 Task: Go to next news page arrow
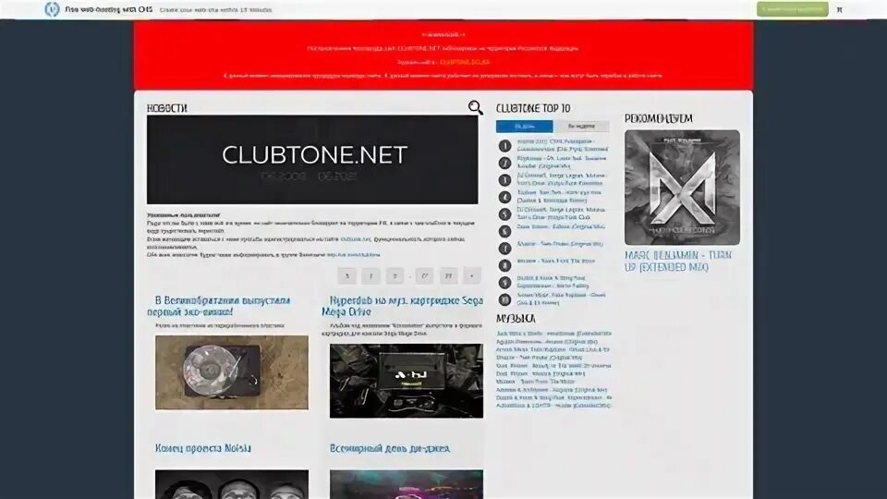coord(472,275)
